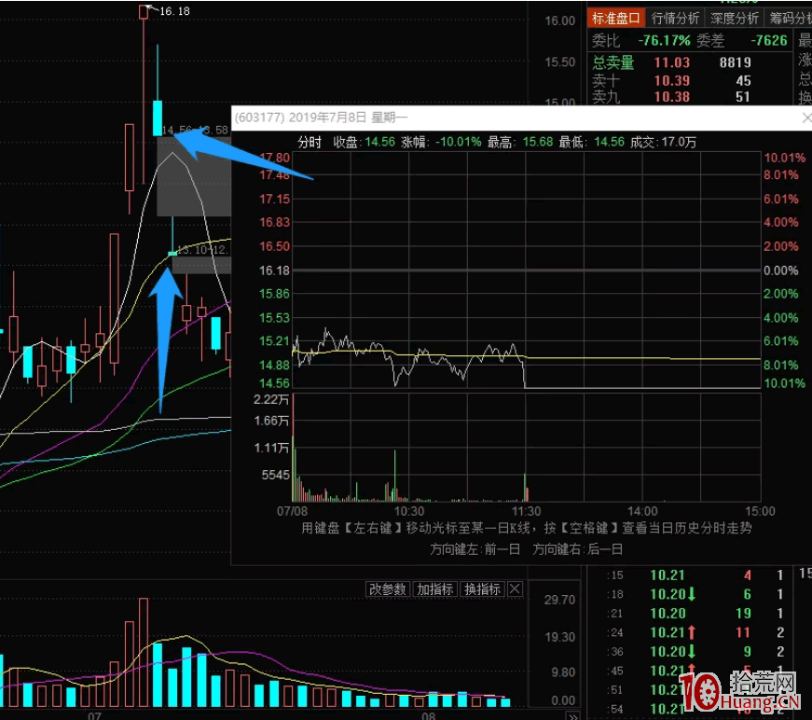Screen dimensions: 812x720
Task: Click the 收盘 value 14.56 in the popup header
Action: click(x=379, y=142)
